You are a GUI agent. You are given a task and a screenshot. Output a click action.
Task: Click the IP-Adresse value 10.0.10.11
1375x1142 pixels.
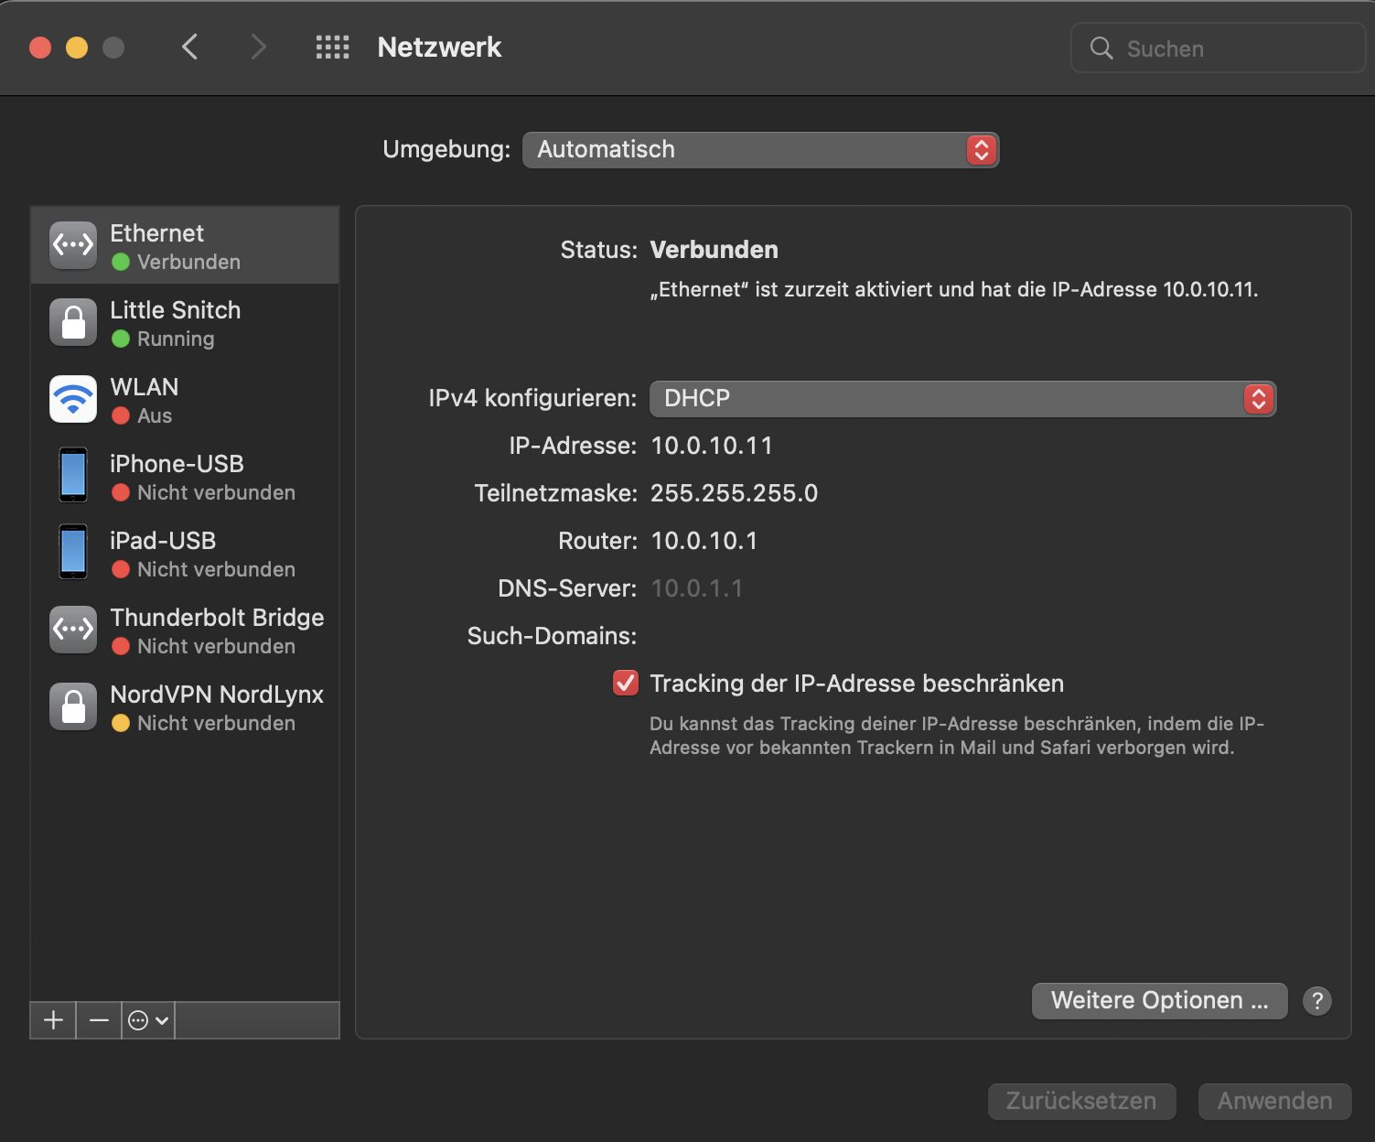pos(711,446)
